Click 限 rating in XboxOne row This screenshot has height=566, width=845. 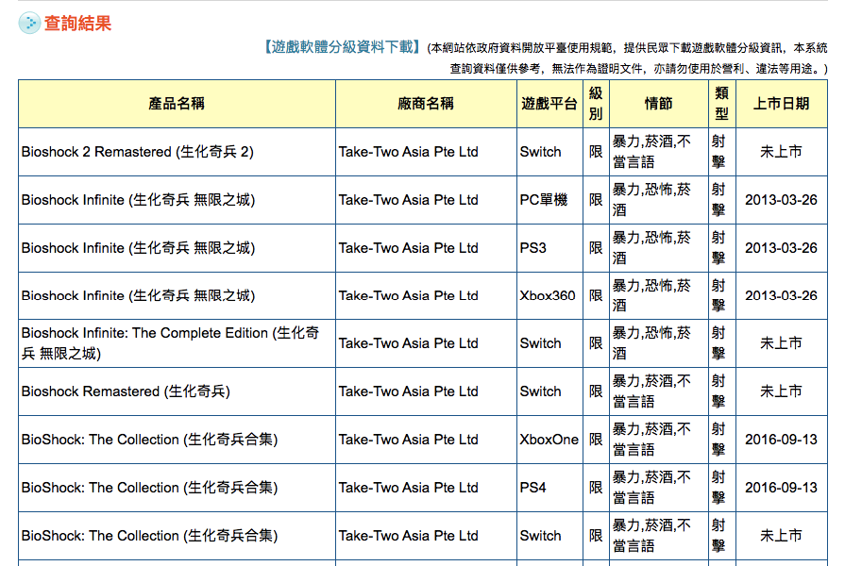pos(596,440)
